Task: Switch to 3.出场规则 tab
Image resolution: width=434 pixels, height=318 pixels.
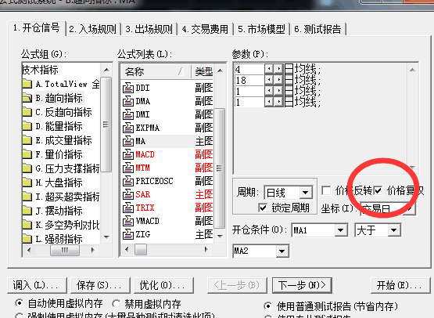Action: (x=149, y=29)
